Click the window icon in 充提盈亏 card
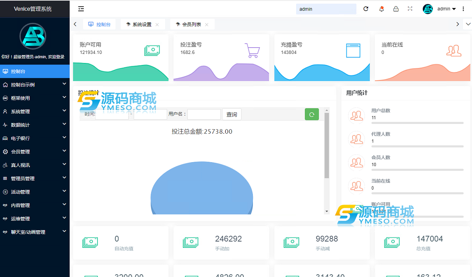The width and height of the screenshot is (472, 277). [x=353, y=50]
